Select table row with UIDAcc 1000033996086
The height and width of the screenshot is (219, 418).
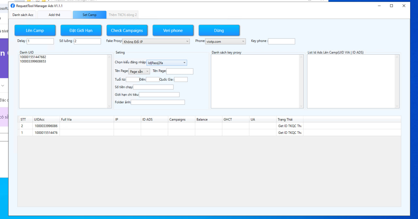point(46,126)
